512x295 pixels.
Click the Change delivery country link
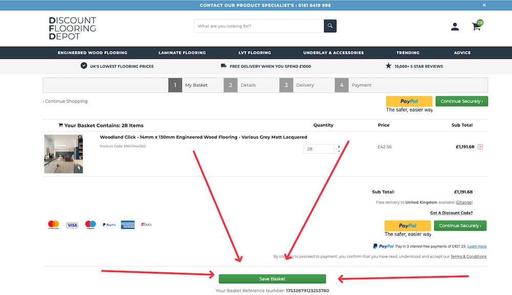click(464, 202)
